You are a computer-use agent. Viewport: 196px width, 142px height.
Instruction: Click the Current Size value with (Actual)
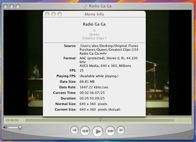[x=100, y=109]
